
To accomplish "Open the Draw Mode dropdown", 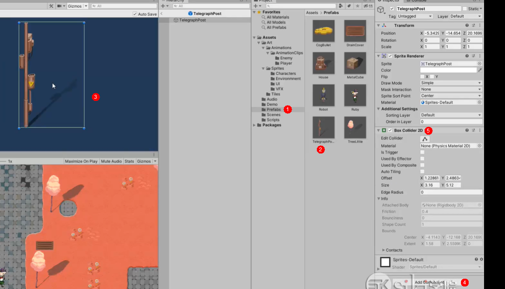I will [x=451, y=83].
